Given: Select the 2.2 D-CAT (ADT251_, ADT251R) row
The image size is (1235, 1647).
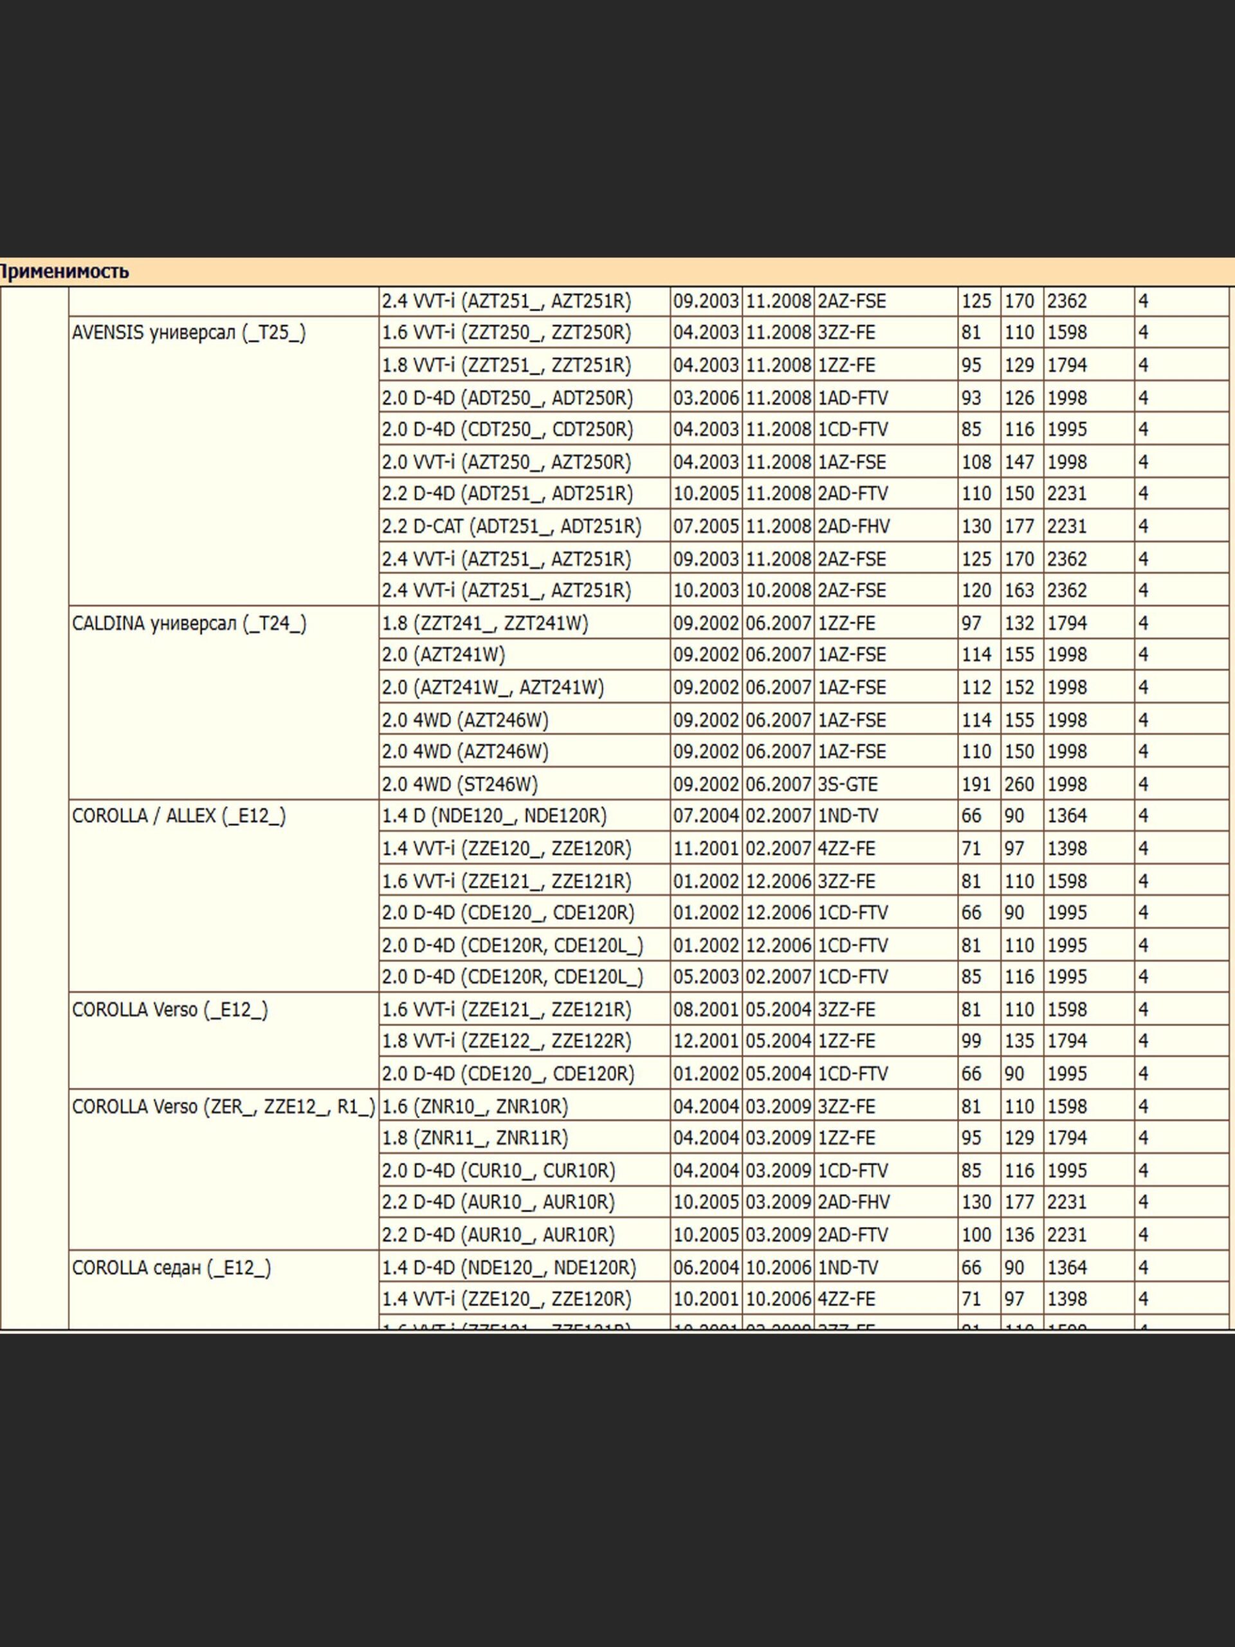Looking at the screenshot, I should (x=511, y=526).
